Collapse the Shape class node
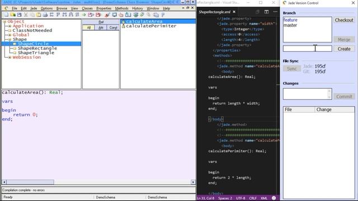 pos(10,40)
